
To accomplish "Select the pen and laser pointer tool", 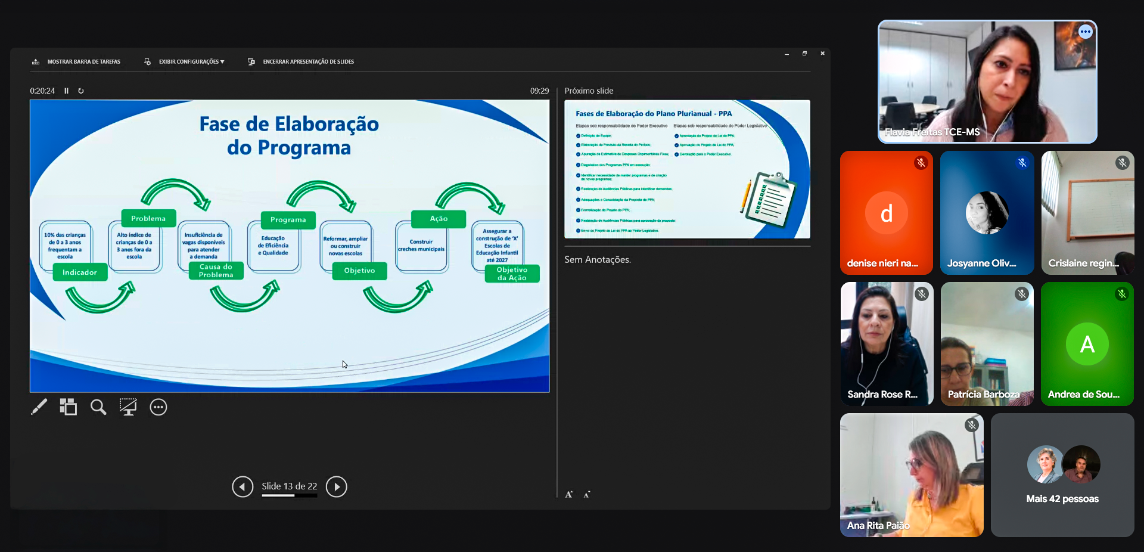I will (39, 407).
